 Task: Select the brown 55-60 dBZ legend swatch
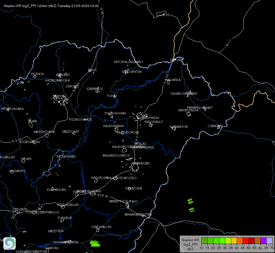coord(258,241)
